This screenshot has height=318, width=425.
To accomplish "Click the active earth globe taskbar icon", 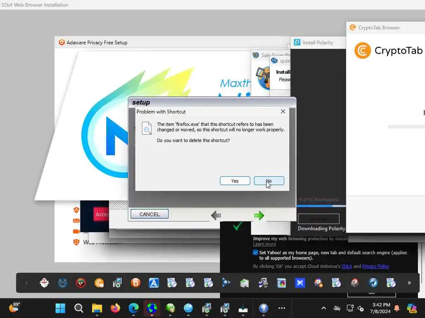I will click(152, 308).
